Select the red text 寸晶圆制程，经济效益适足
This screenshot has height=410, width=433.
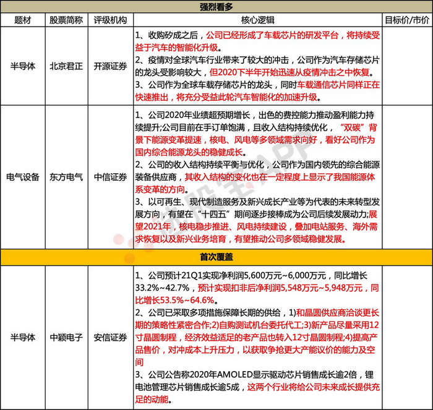point(256,338)
